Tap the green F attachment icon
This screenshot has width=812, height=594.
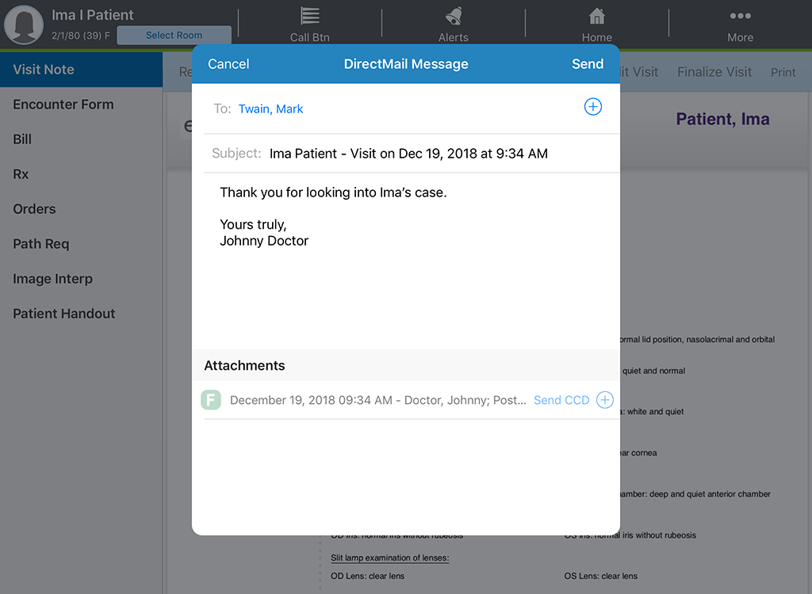pos(211,399)
